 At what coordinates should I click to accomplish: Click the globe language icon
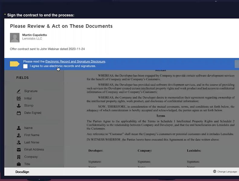tap(215, 172)
